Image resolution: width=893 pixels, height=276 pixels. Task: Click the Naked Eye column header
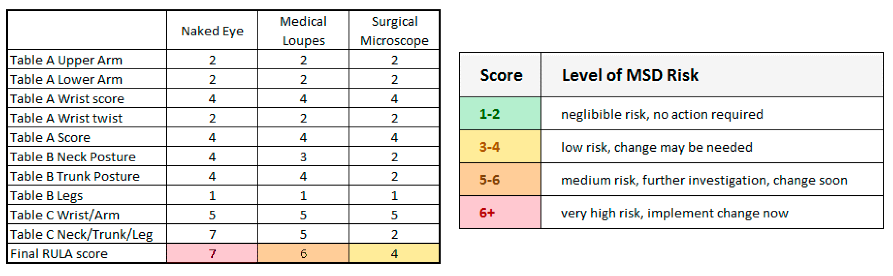(212, 31)
